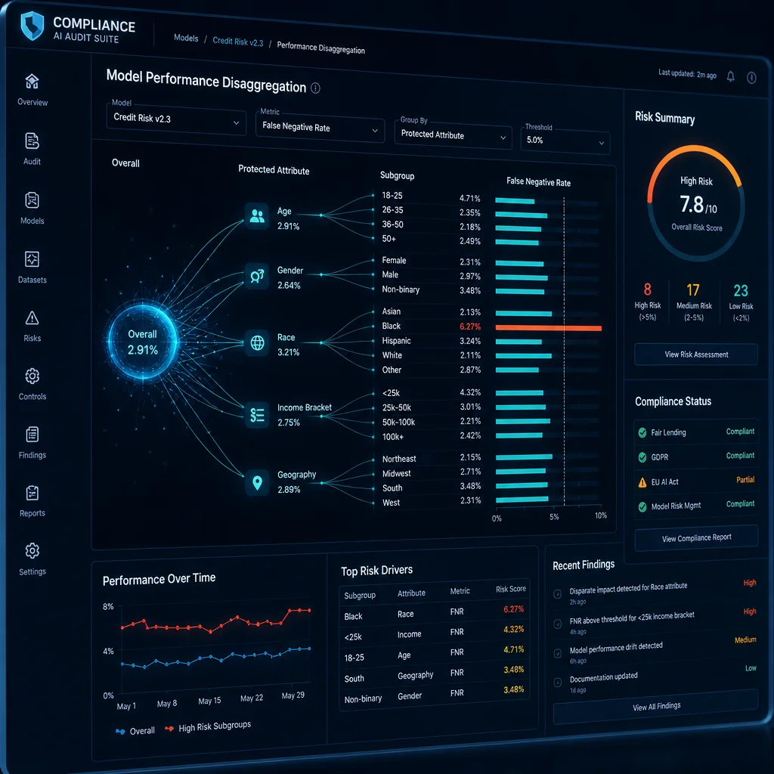Open the Audit sidebar icon
The image size is (774, 774).
(x=32, y=141)
